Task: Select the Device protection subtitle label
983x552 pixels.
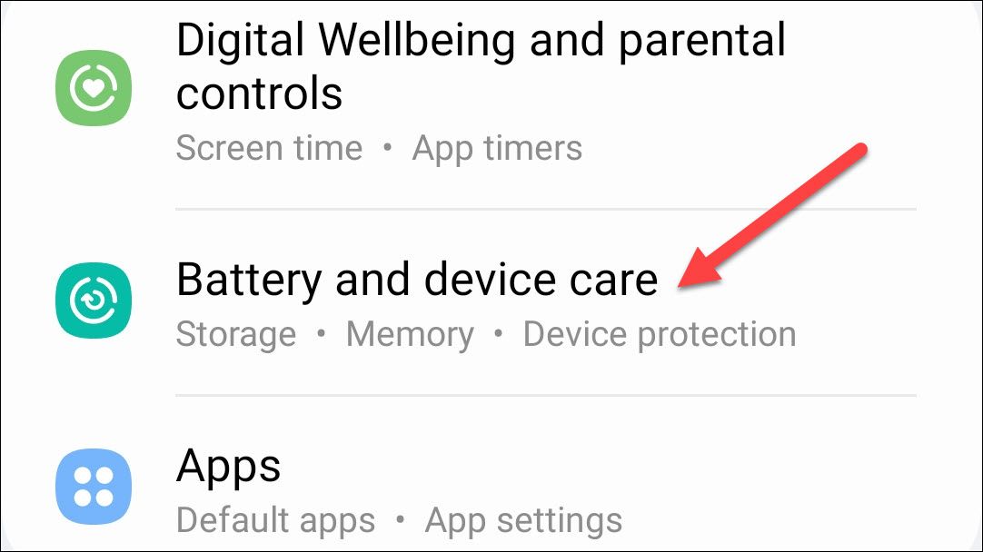Action: 660,334
